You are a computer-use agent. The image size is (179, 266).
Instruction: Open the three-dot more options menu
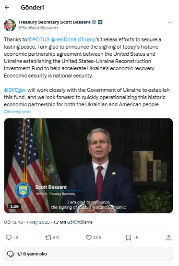[170, 22]
